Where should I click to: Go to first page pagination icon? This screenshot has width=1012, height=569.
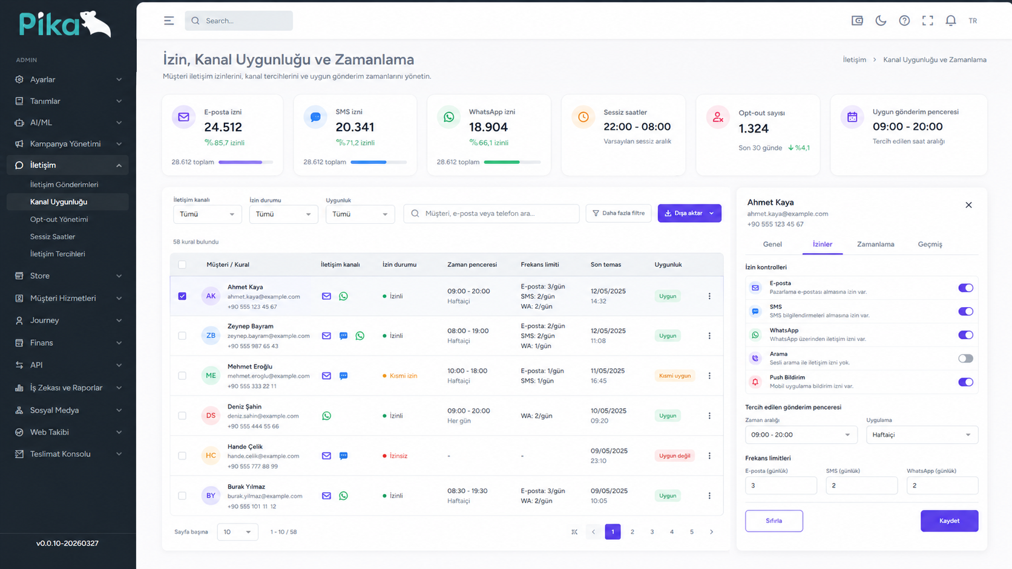tap(574, 532)
